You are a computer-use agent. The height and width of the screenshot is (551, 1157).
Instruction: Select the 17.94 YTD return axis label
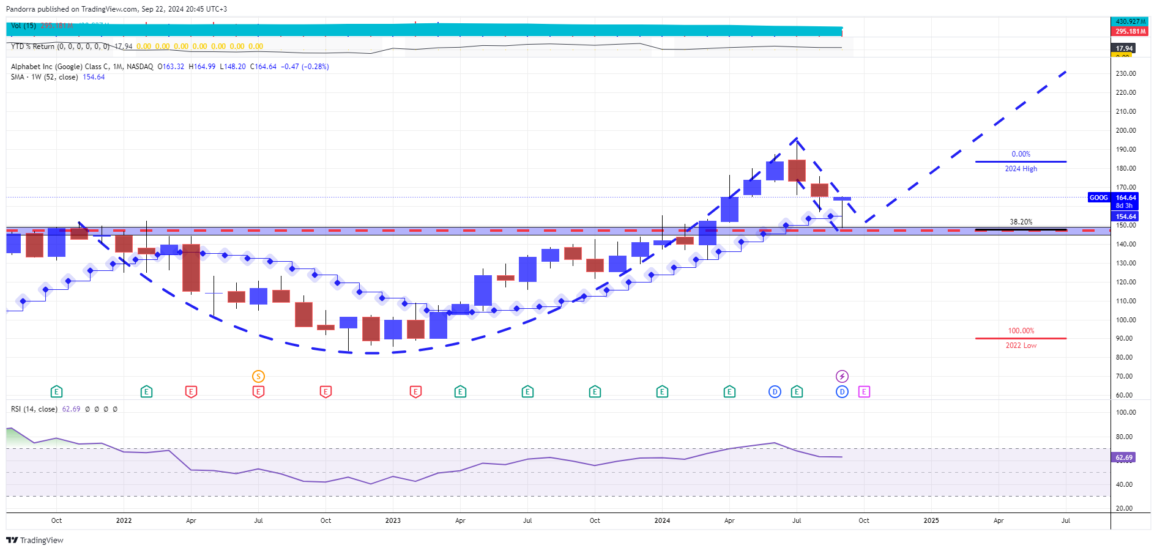(x=1124, y=48)
